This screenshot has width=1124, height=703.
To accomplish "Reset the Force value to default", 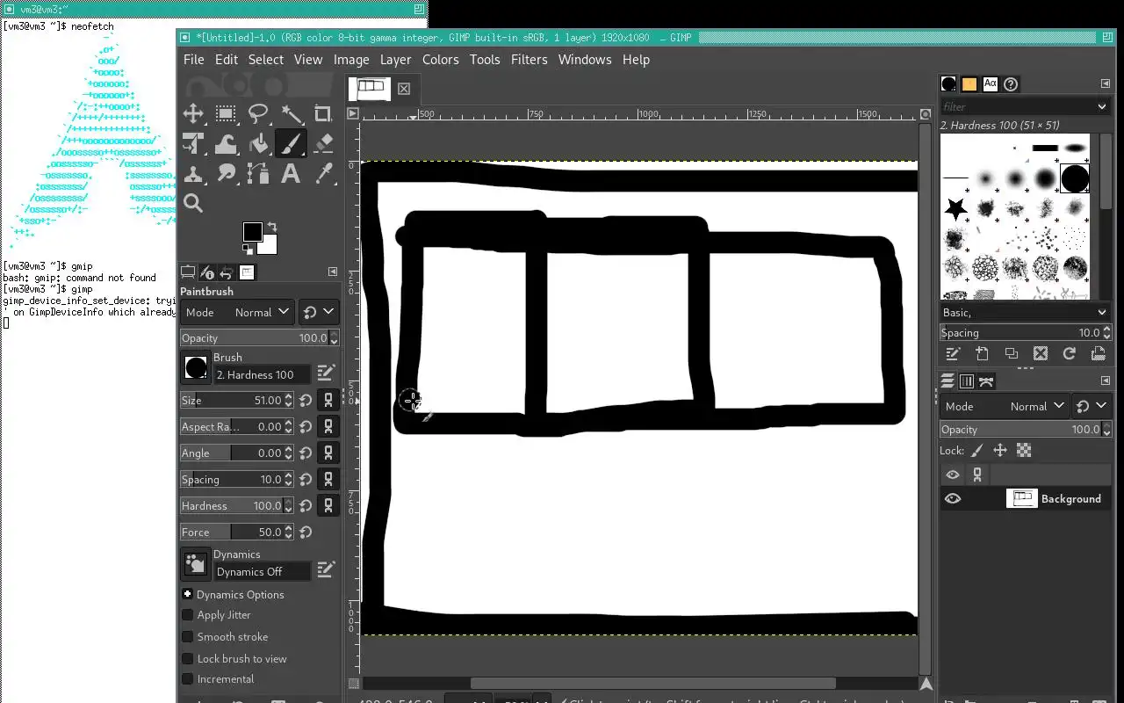I will [x=306, y=533].
